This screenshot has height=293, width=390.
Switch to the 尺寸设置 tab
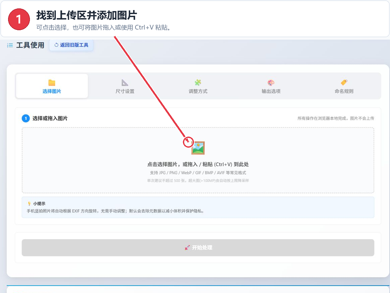tap(125, 86)
